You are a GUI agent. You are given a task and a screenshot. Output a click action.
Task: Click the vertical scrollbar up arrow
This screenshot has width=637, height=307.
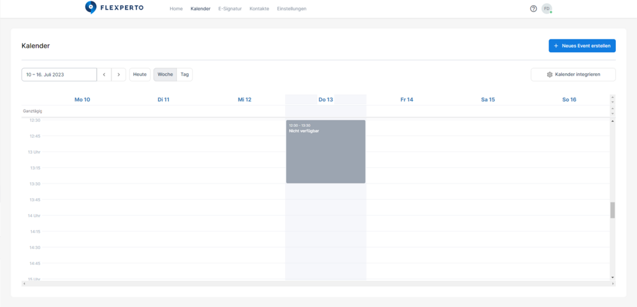[613, 120]
